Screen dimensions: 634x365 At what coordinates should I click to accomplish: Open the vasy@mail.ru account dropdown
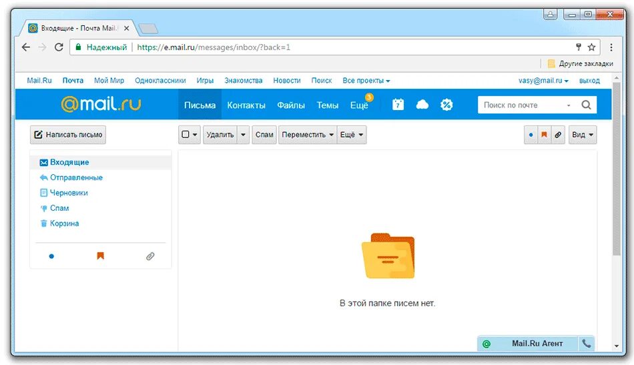[543, 81]
